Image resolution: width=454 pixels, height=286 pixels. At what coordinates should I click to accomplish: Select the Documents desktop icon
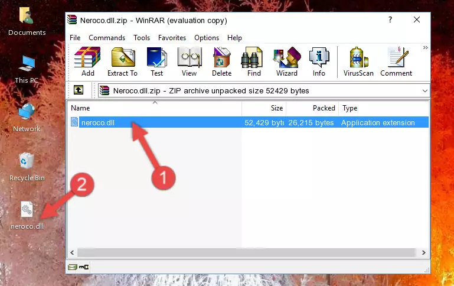click(27, 21)
